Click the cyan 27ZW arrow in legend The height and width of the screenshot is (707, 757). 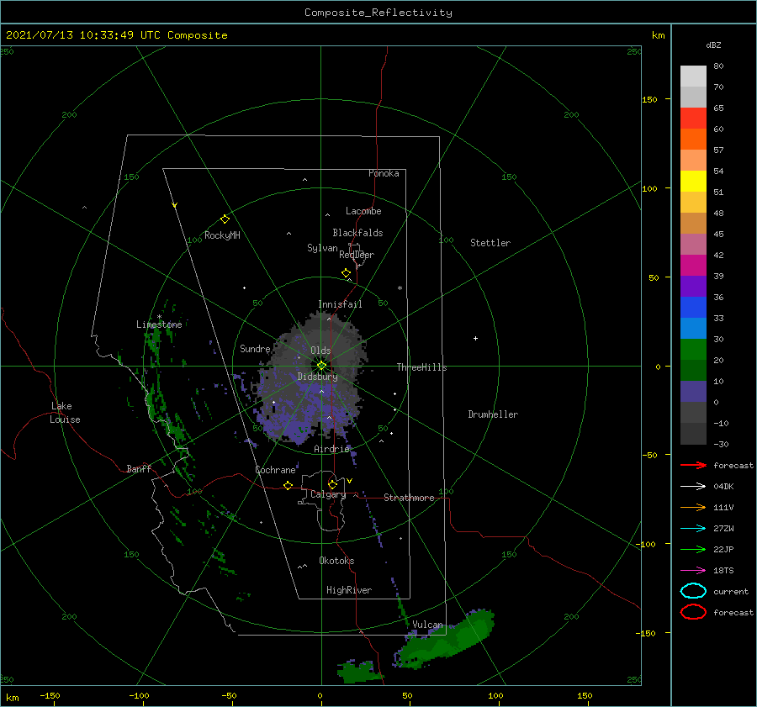[x=693, y=529]
